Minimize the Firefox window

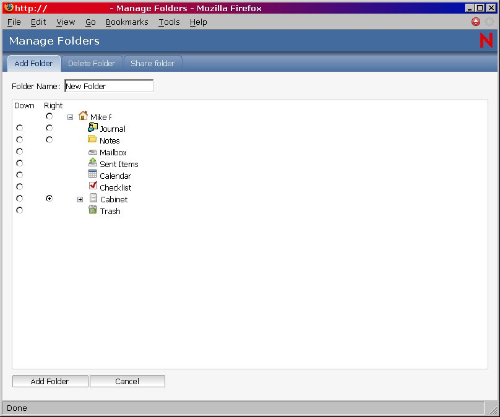[470, 8]
